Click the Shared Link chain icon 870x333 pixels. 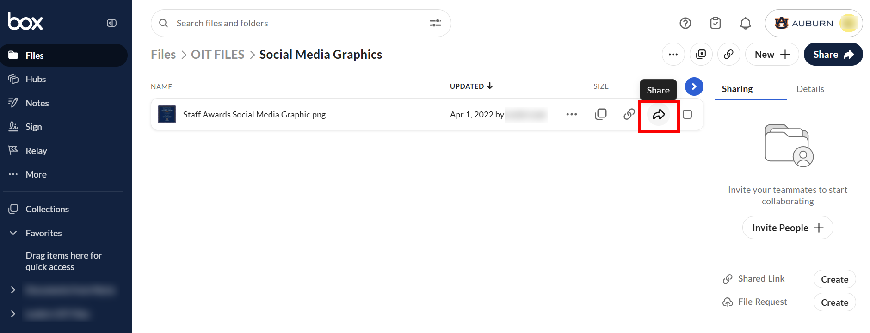point(728,279)
